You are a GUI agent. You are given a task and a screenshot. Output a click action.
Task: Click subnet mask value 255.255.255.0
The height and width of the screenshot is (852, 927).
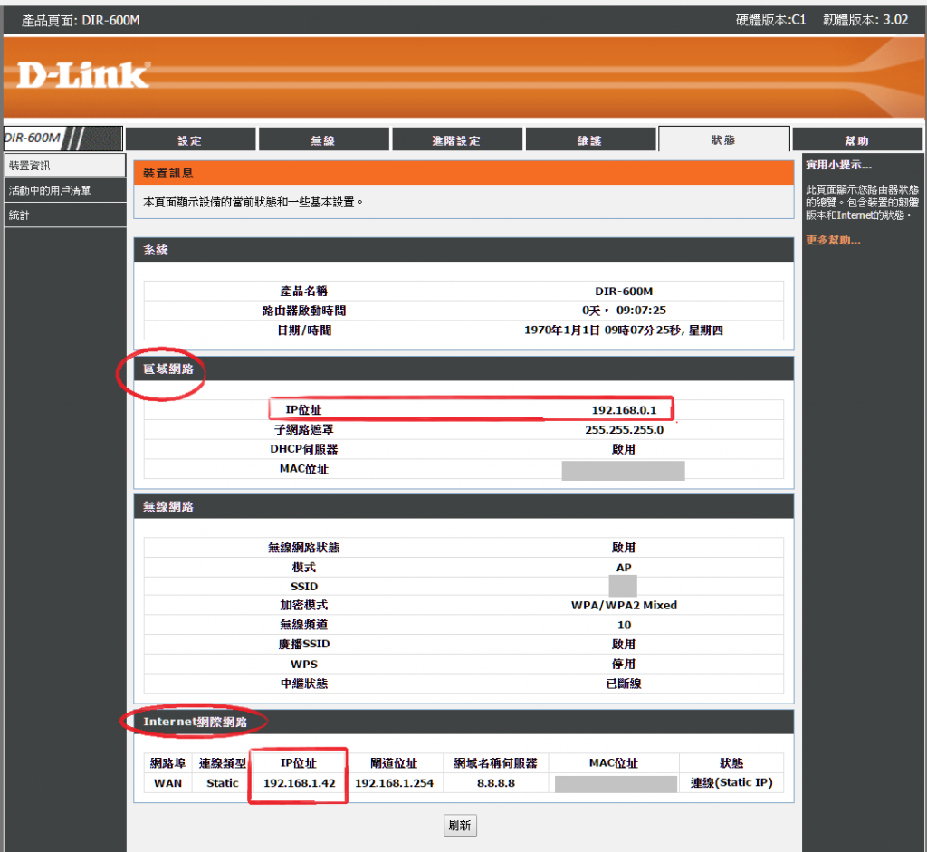click(x=624, y=430)
